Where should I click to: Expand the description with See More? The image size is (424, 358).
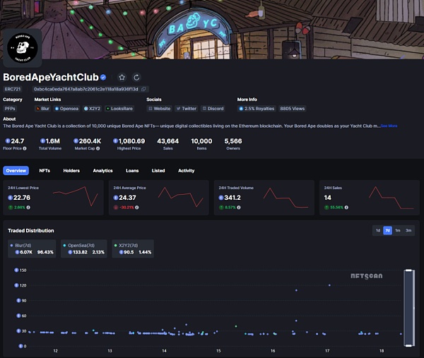[389, 126]
